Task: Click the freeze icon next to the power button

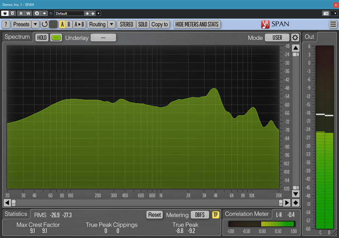Action: [x=12, y=14]
